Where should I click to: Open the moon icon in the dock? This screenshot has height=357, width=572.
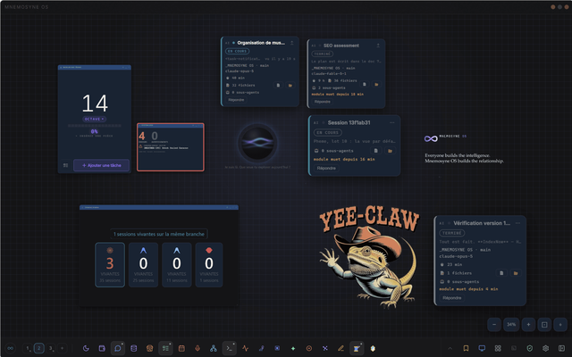(86, 348)
